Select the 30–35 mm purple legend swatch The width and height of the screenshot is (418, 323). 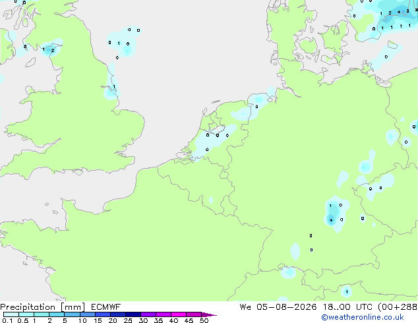[x=148, y=314]
